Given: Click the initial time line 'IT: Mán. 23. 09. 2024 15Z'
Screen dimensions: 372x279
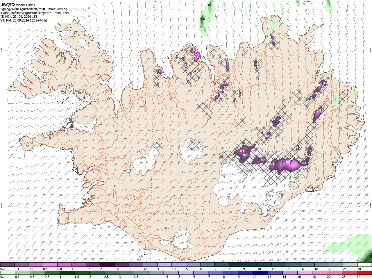Looking at the screenshot, I should coord(19,17).
